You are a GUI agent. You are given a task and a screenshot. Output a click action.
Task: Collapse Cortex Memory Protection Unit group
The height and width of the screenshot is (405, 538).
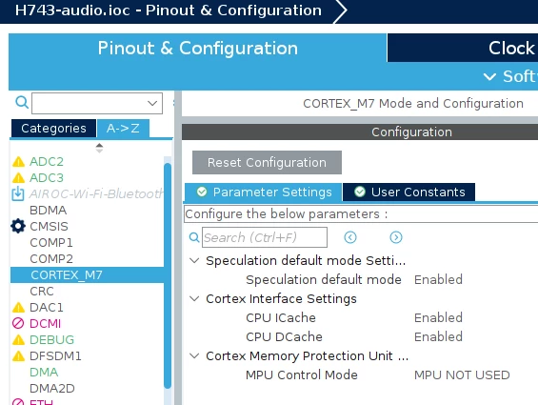tap(194, 355)
